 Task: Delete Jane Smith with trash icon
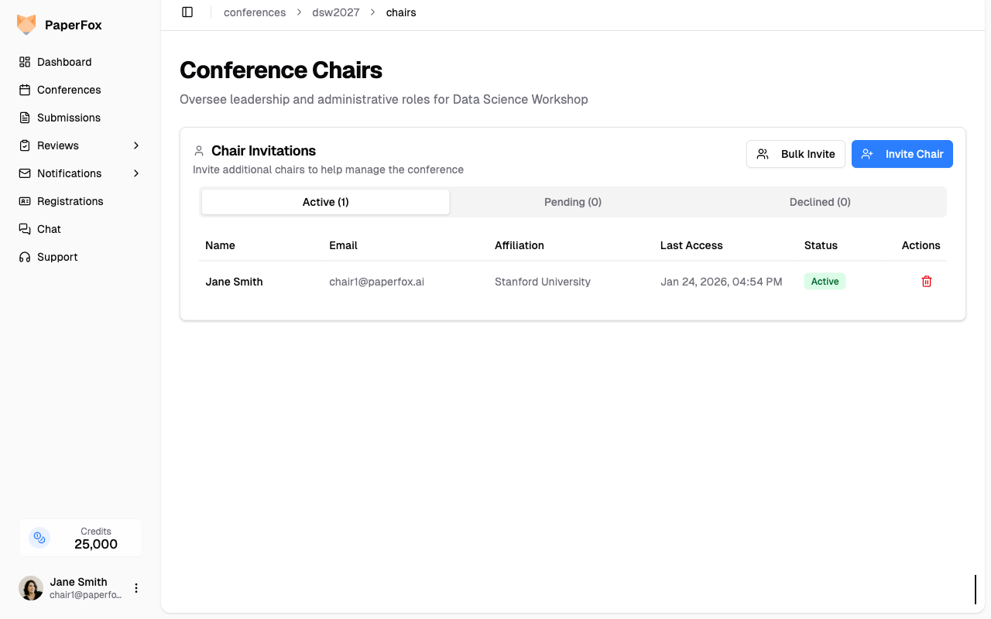tap(927, 282)
